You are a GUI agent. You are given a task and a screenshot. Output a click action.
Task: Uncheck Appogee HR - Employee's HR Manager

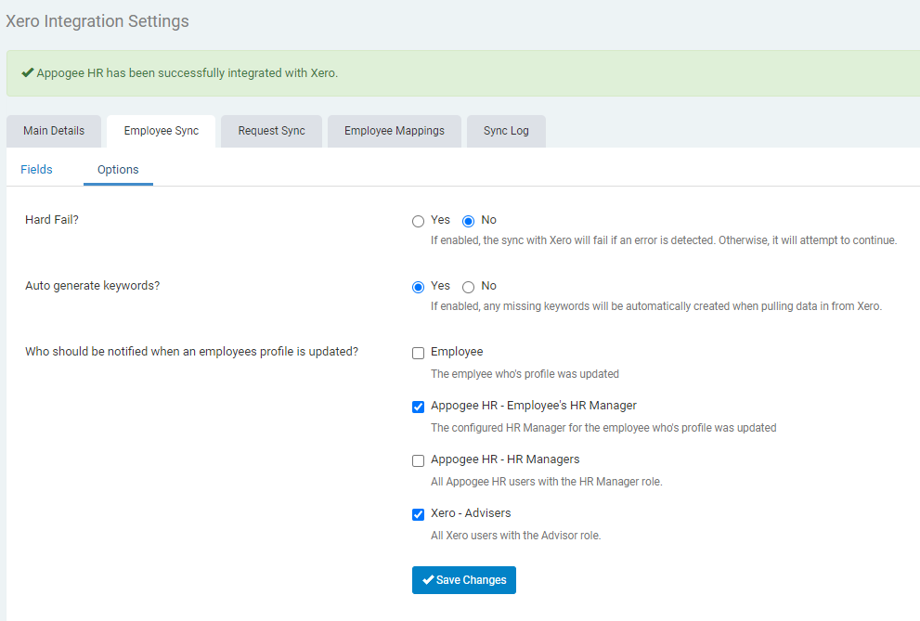(x=418, y=407)
